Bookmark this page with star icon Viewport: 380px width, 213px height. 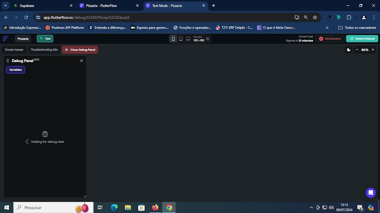(315, 17)
